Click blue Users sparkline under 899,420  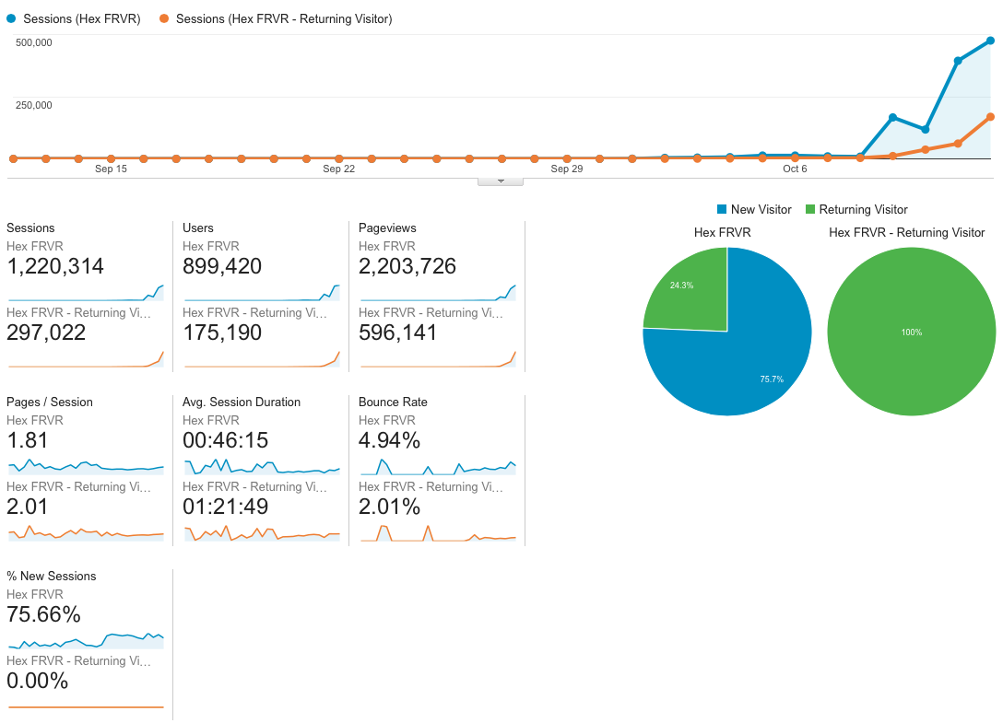pyautogui.click(x=262, y=293)
